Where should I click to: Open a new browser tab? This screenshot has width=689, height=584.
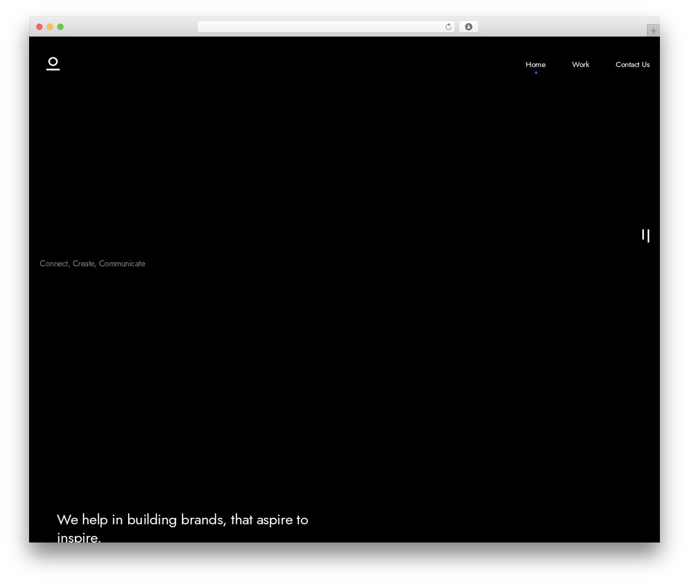[653, 31]
